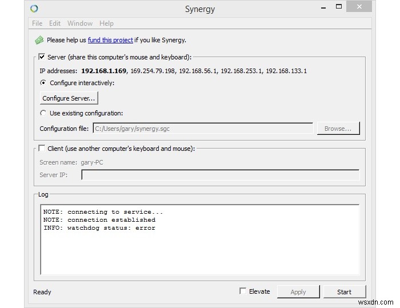Uncheck the Server checkbox
The height and width of the screenshot is (308, 400).
42,57
